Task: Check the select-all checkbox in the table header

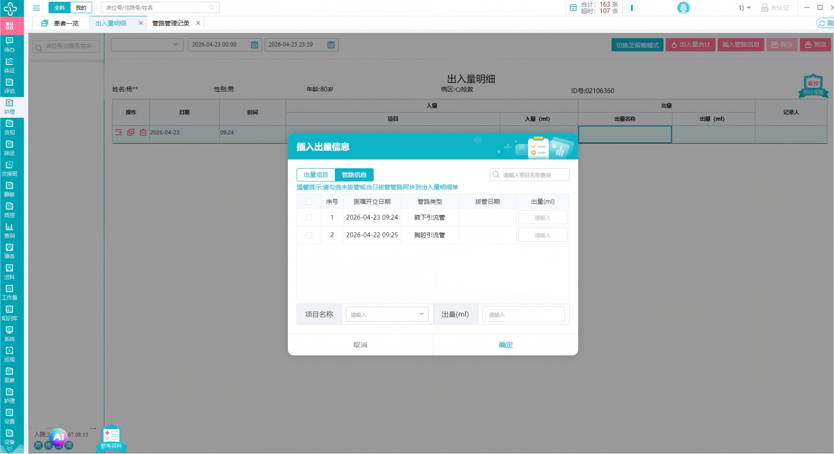Action: 309,202
